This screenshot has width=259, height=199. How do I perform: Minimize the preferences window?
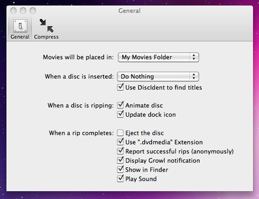click(23, 11)
